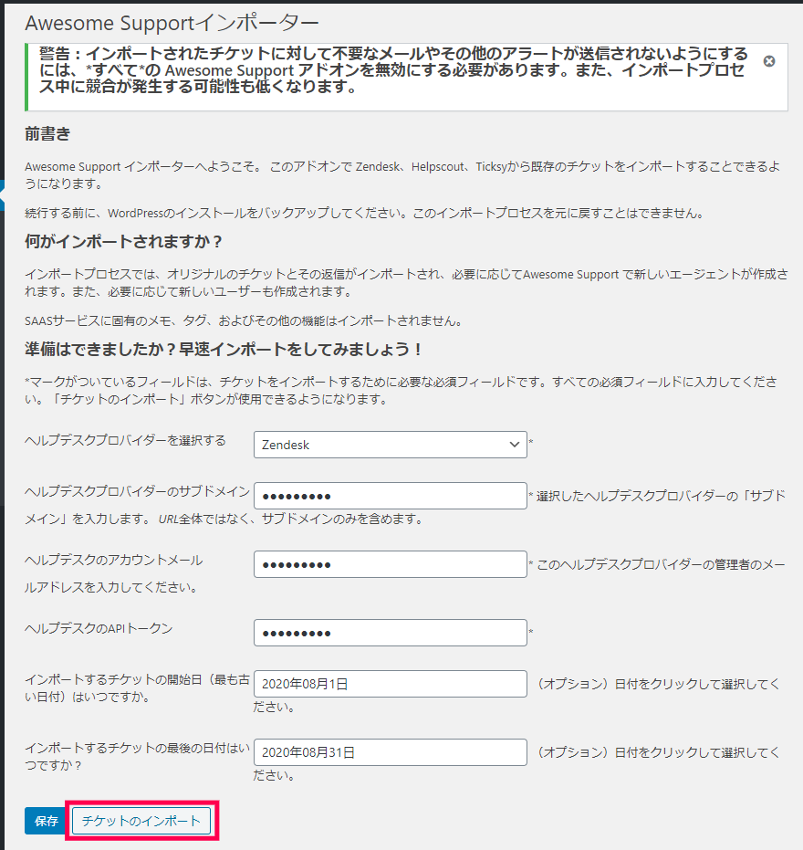Dismiss the warning notice with the X icon
The image size is (803, 850).
tap(769, 61)
